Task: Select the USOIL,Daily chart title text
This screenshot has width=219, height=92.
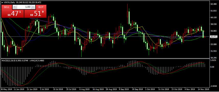Action: point(10,3)
